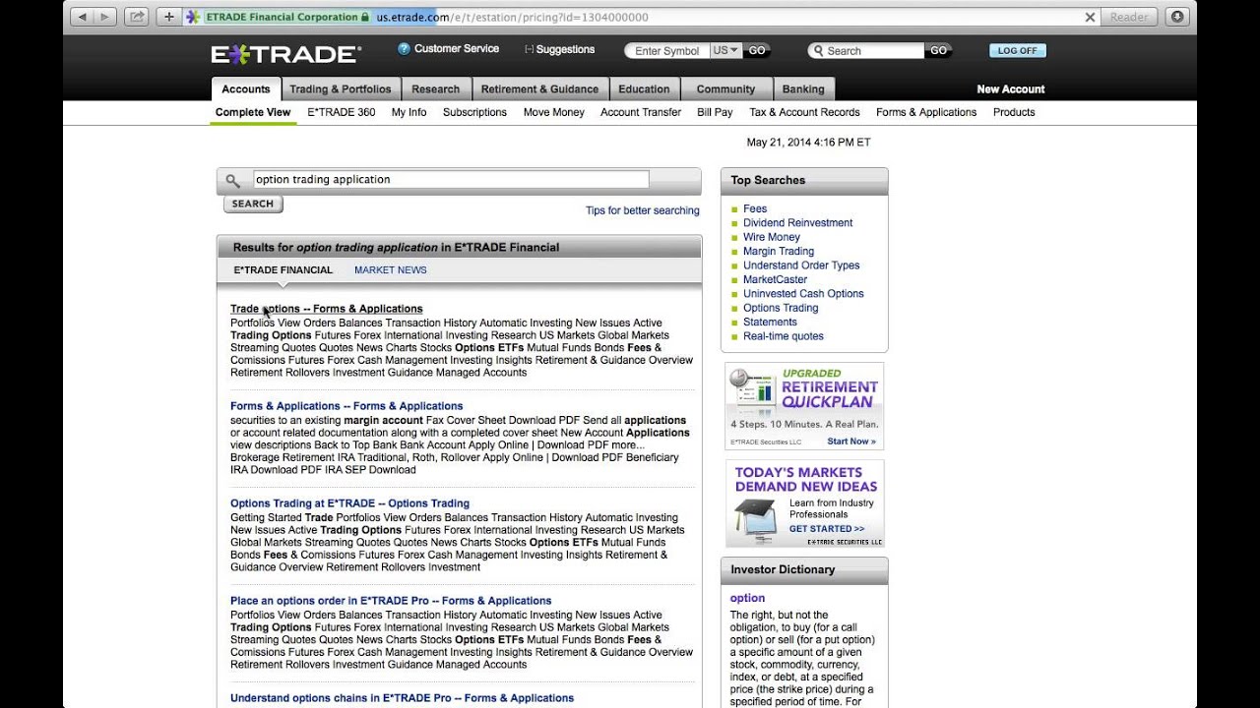Open the Retirement & Guidance tab

point(539,89)
